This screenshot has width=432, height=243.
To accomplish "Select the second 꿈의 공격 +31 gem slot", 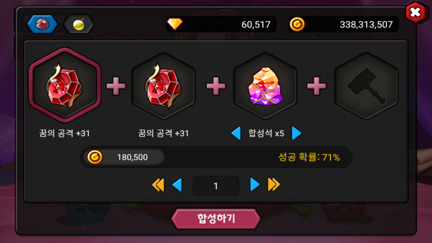I will tap(163, 86).
